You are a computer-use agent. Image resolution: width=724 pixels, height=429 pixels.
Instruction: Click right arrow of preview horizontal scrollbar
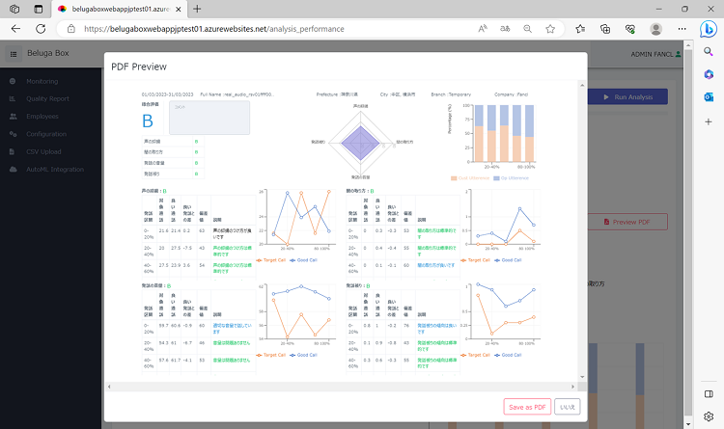coord(573,387)
